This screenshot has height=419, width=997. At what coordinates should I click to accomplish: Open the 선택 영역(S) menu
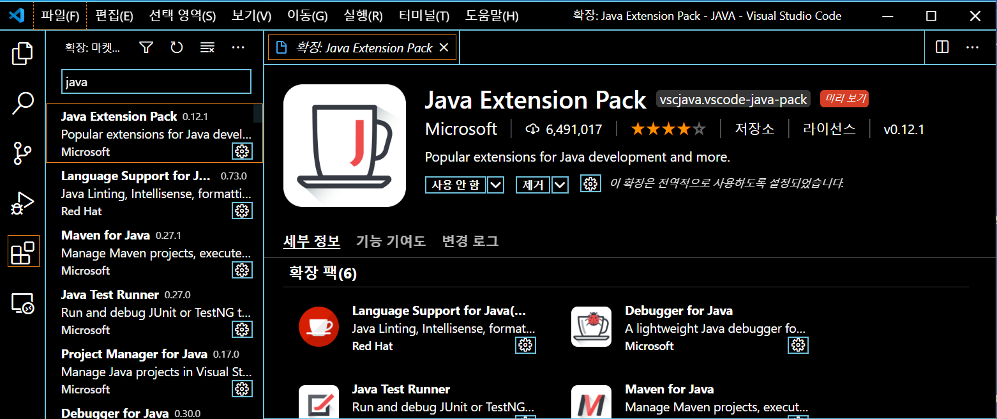click(x=183, y=16)
